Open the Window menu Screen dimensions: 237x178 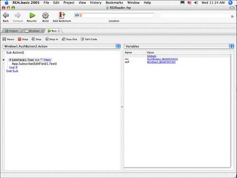point(133,2)
